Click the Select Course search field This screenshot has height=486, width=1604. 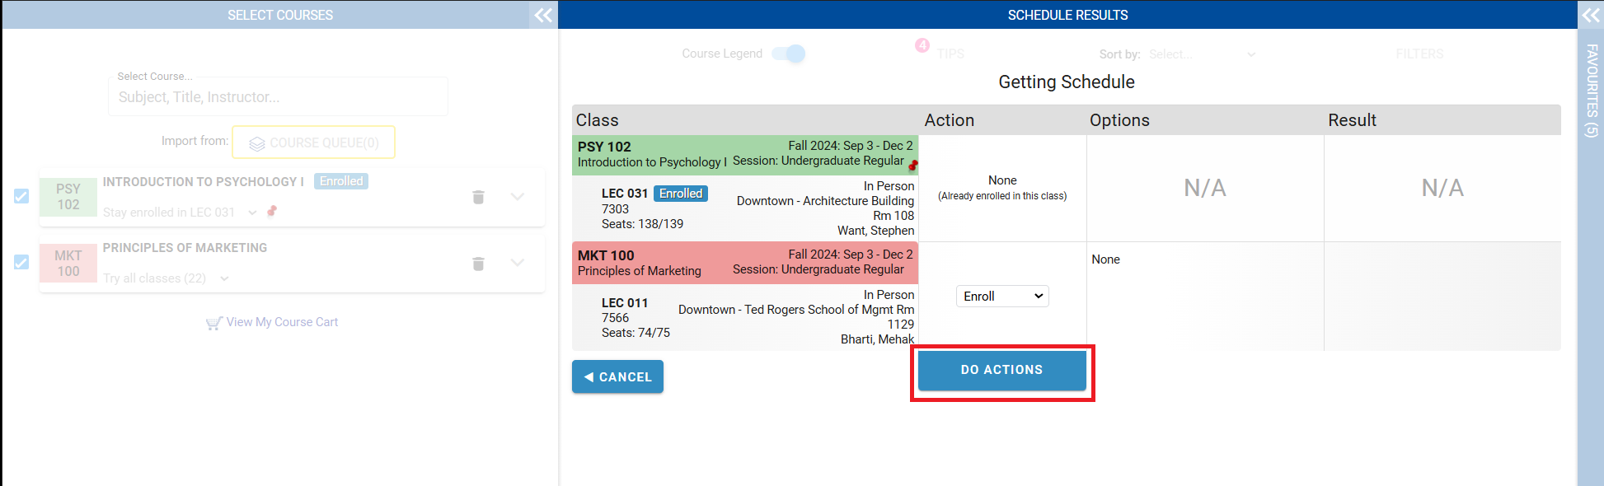279,97
